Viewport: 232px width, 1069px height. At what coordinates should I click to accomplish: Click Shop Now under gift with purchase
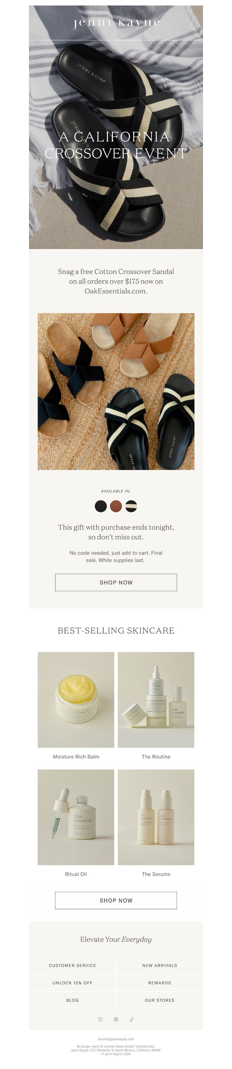pos(116,582)
